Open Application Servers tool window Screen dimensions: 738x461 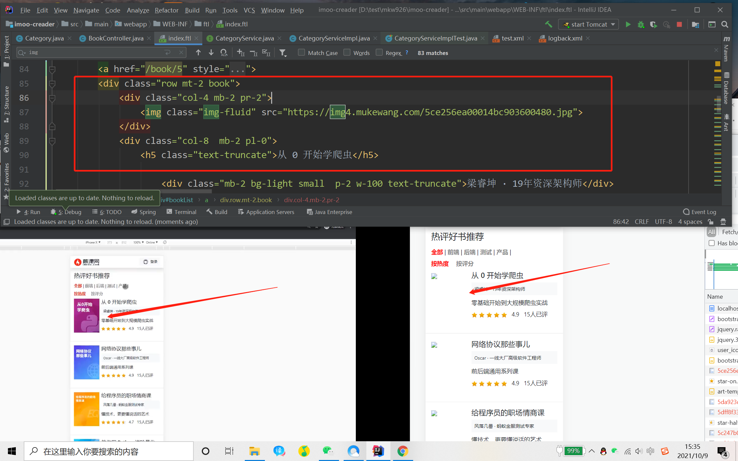tap(266, 212)
